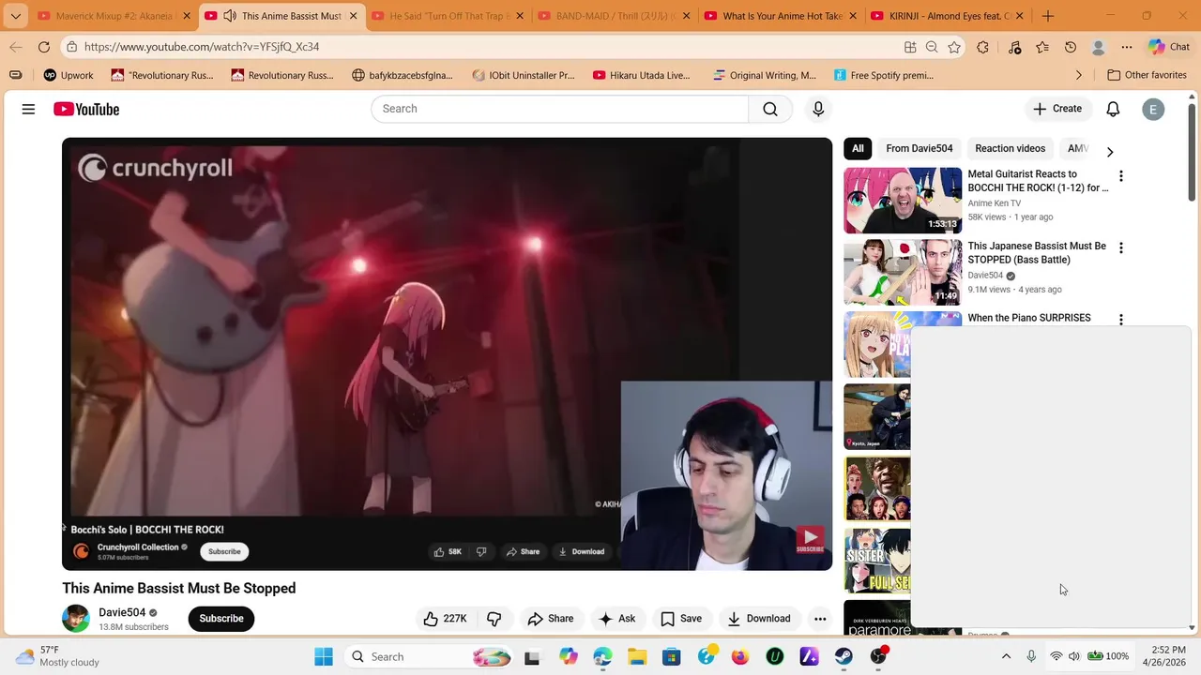Viewport: 1201px width, 675px height.
Task: Open the Upwork bookmark
Action: click(x=68, y=75)
